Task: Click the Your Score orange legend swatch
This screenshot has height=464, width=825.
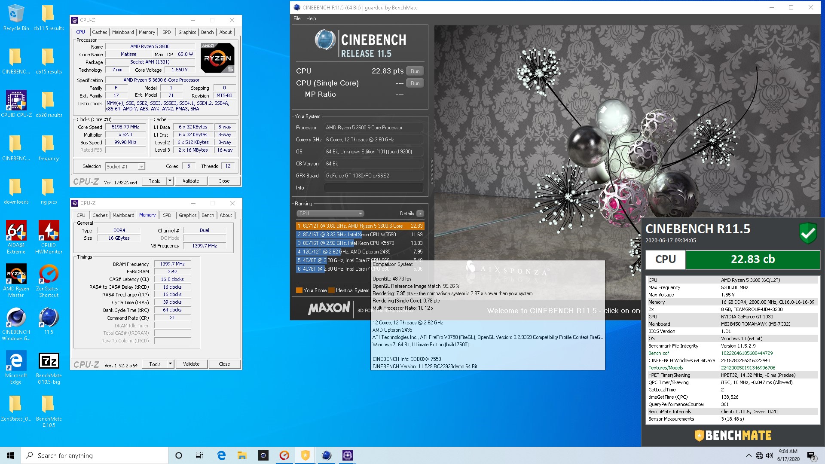Action: click(299, 290)
